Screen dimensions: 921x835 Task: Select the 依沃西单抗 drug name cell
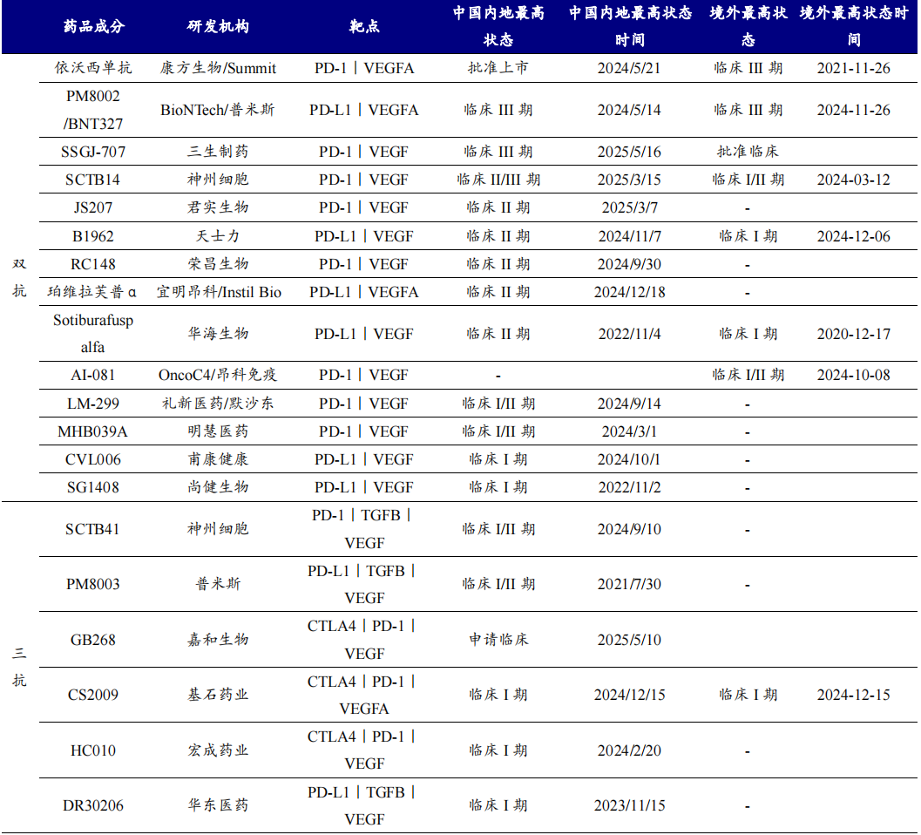pyautogui.click(x=91, y=66)
